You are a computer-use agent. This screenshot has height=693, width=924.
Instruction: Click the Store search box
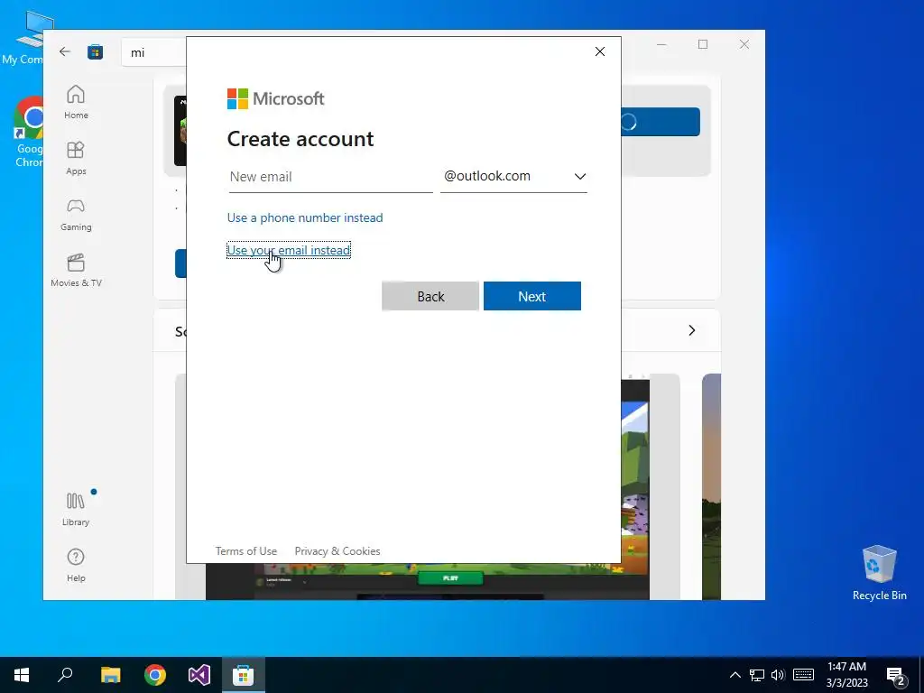coord(155,52)
